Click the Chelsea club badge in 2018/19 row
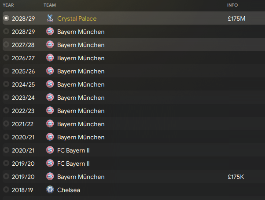Screen dimensions: 265x200 coord(50,190)
